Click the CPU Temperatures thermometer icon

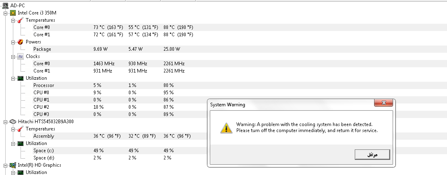point(21,20)
